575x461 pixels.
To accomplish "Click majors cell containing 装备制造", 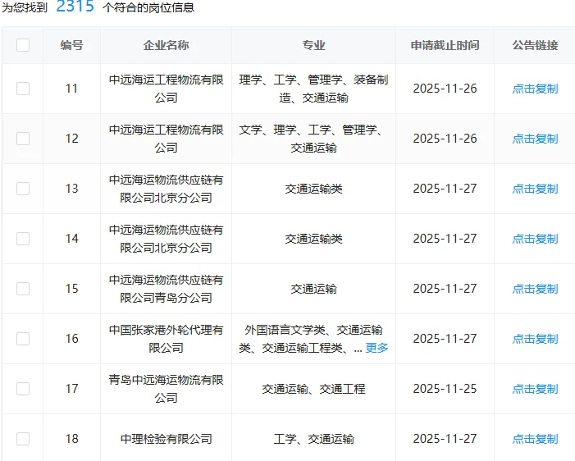I will [x=313, y=89].
